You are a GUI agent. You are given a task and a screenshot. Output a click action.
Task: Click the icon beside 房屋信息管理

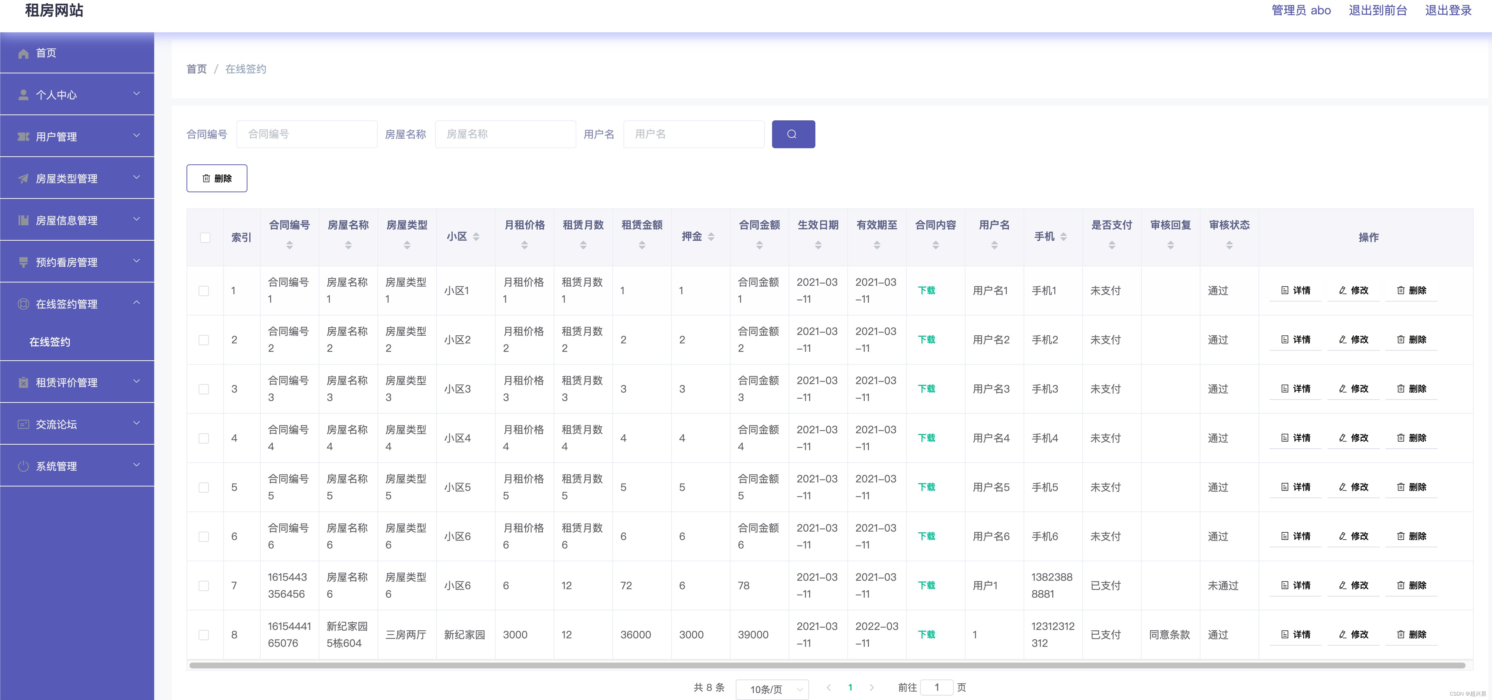pyautogui.click(x=23, y=220)
